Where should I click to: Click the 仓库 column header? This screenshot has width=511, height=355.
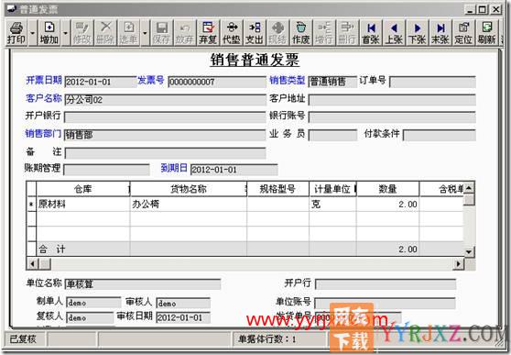(83, 189)
